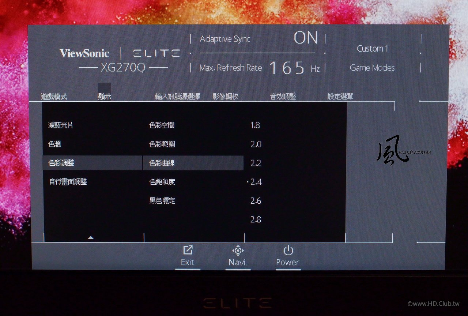468x316 pixels.
Task: Open the 音效調整 tab
Action: [283, 97]
